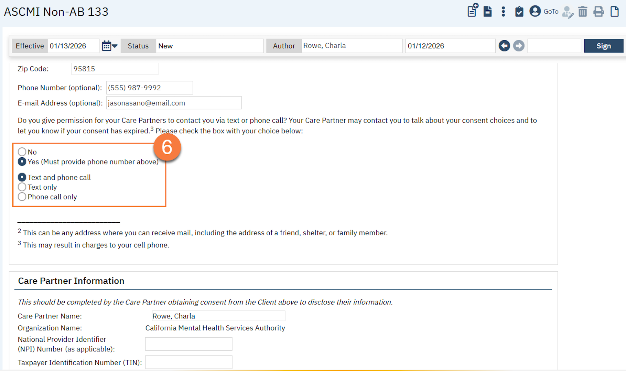Click the National Provider Identifier field
This screenshot has width=626, height=371.
[x=188, y=344]
